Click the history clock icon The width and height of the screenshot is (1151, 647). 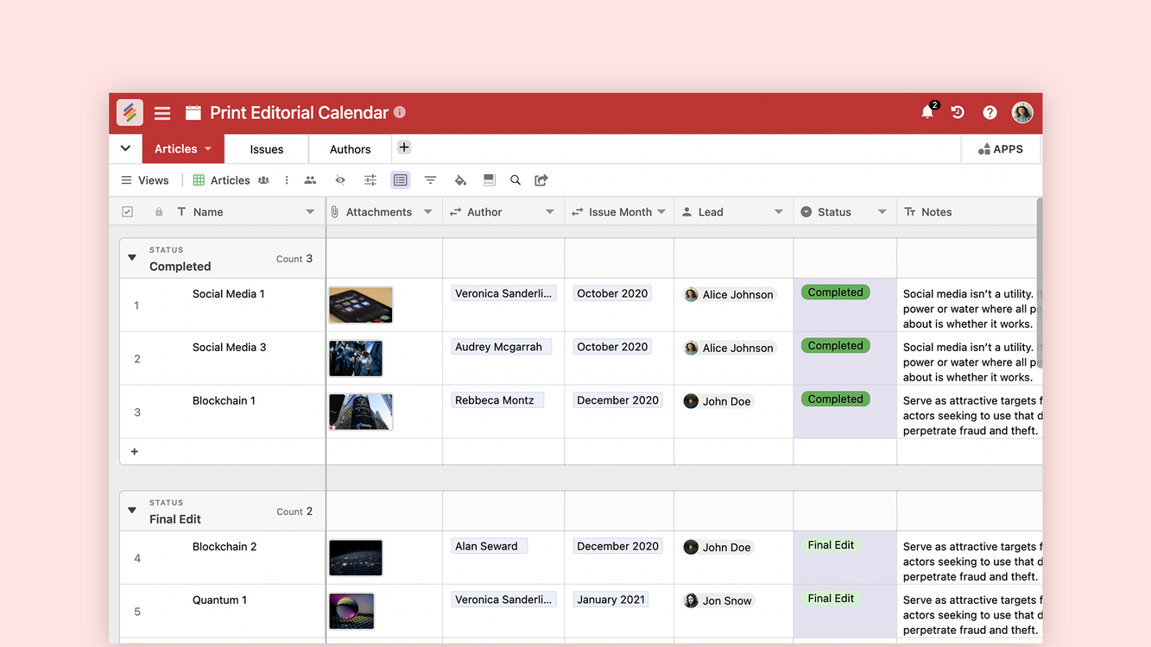point(958,112)
